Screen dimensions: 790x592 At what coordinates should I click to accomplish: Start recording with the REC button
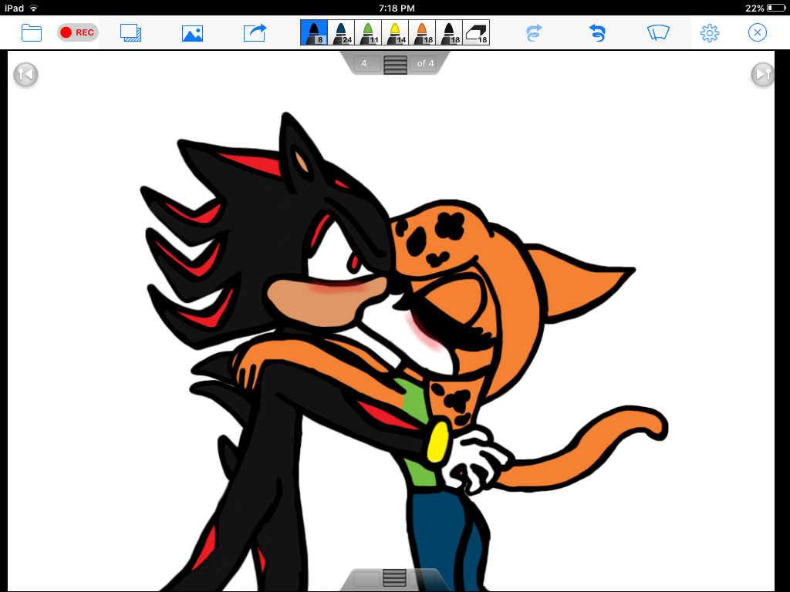[78, 32]
